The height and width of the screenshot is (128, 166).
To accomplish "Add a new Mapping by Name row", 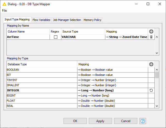I will 151,31.
